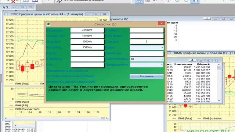The width and height of the screenshot is (235, 132).
Task: Select RIM6 [RSI] legend entry
Action: tap(21, 106)
